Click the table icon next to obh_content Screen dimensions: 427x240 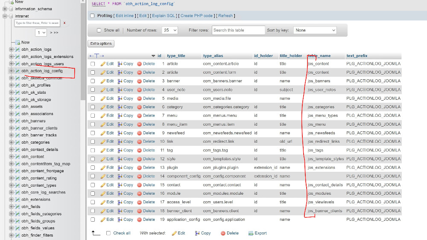pos(18,157)
